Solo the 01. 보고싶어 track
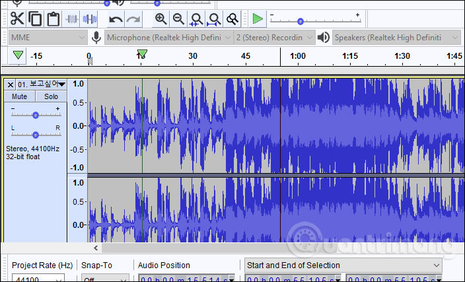 tap(50, 96)
